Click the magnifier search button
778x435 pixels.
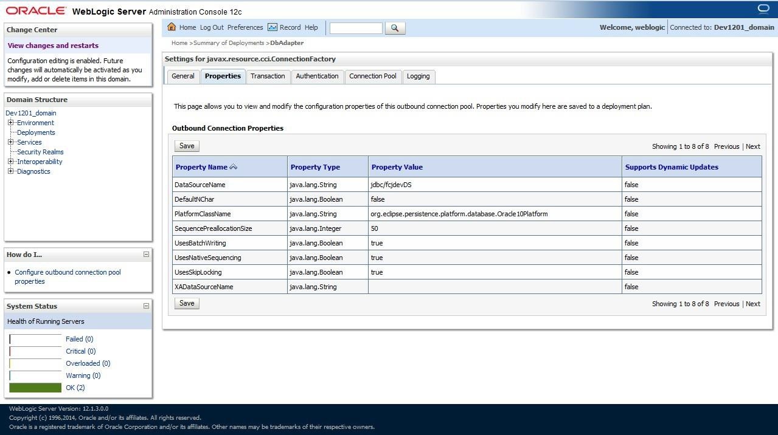[x=395, y=28]
